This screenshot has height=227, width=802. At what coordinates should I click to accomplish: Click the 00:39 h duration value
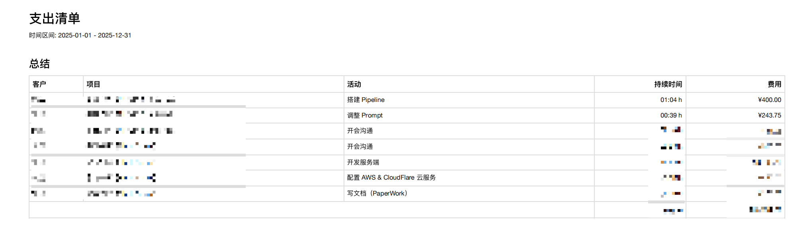(671, 115)
